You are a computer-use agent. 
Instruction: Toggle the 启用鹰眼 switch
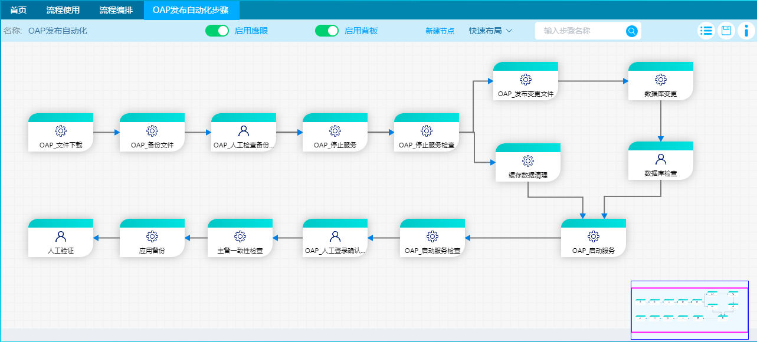(x=217, y=31)
